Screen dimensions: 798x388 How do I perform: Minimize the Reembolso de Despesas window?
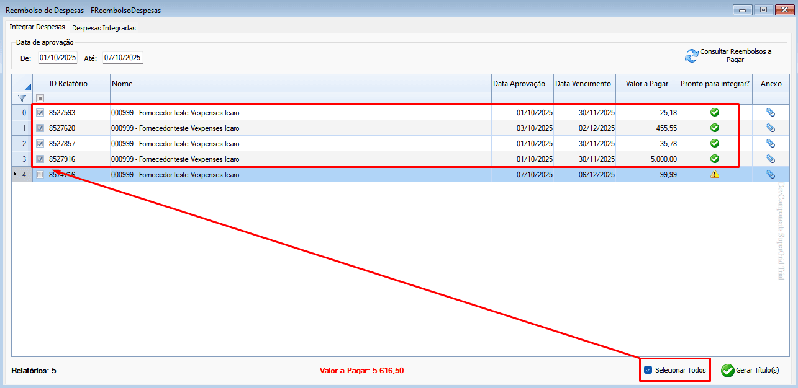click(x=743, y=9)
